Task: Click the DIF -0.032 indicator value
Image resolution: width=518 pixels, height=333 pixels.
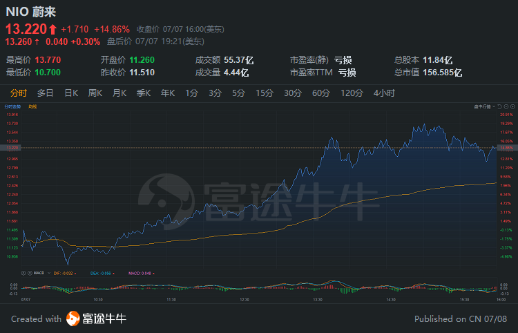Action: click(x=63, y=273)
